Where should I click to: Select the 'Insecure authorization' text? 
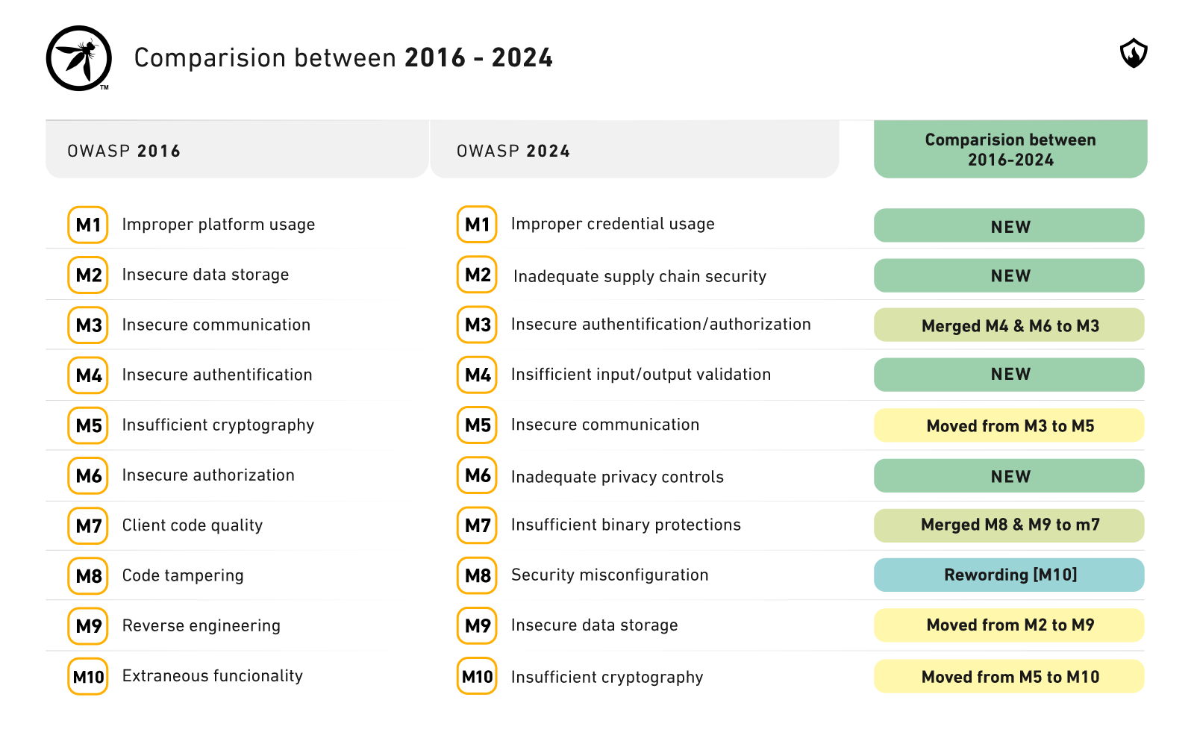point(208,475)
